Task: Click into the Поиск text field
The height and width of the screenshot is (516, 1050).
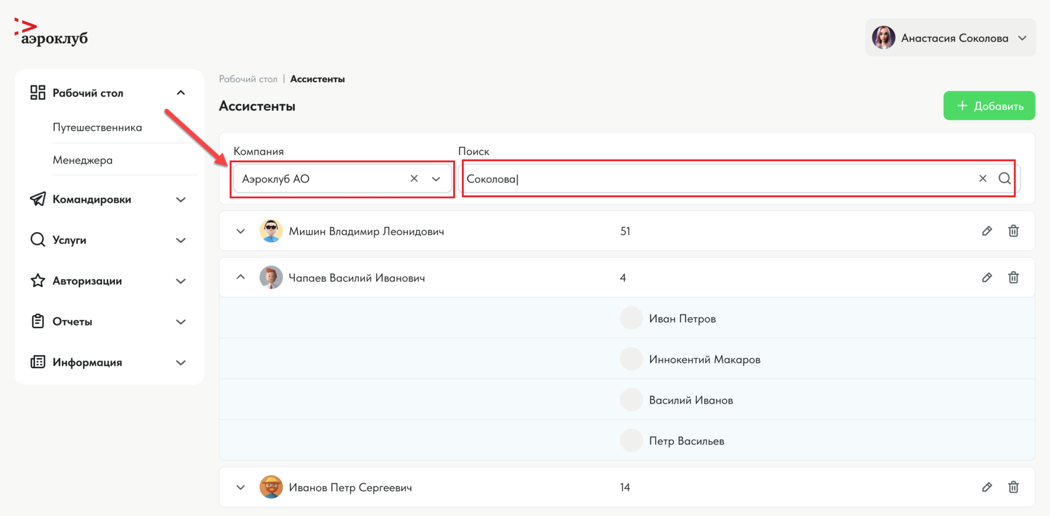Action: pos(719,179)
